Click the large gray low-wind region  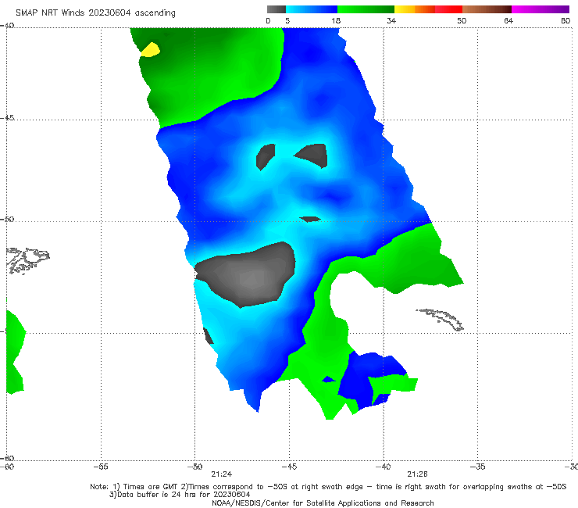coord(246,274)
